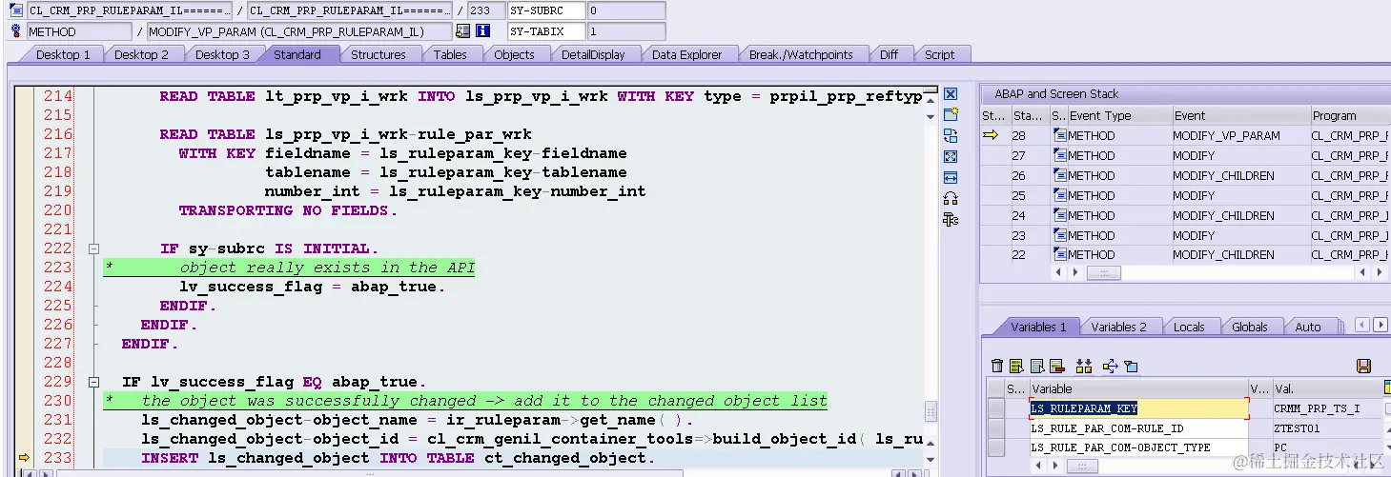Click the replace/swap tool icon beside editor
This screenshot has width=1391, height=477.
coord(951,136)
